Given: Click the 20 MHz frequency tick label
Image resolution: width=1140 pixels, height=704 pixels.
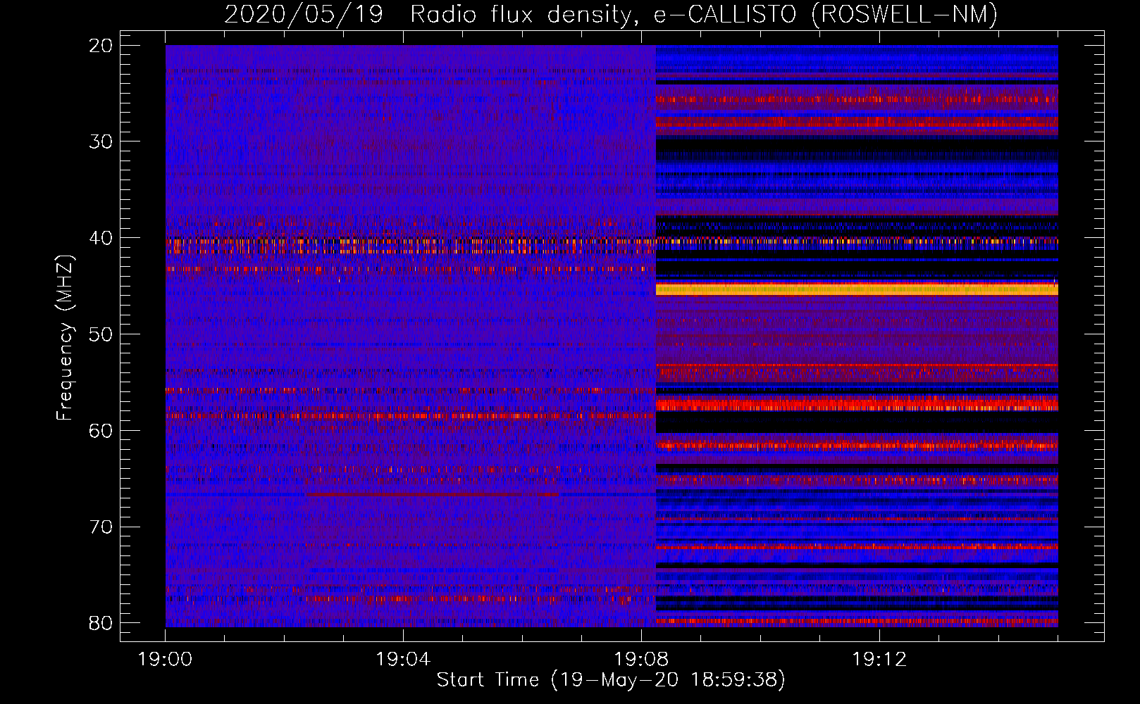Looking at the screenshot, I should click(101, 46).
